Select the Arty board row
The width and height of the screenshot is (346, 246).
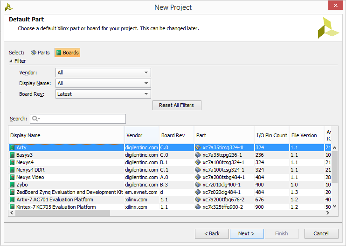click(x=170, y=147)
